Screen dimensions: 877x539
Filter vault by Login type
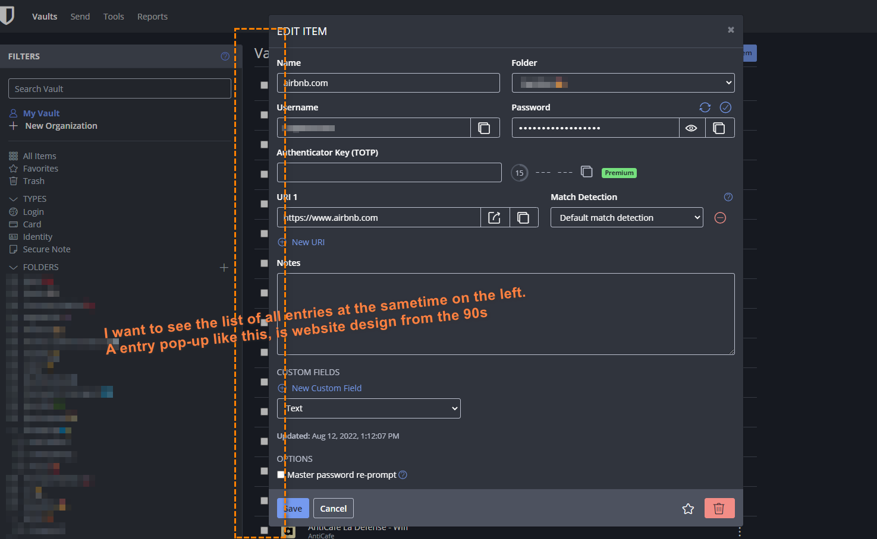point(33,212)
